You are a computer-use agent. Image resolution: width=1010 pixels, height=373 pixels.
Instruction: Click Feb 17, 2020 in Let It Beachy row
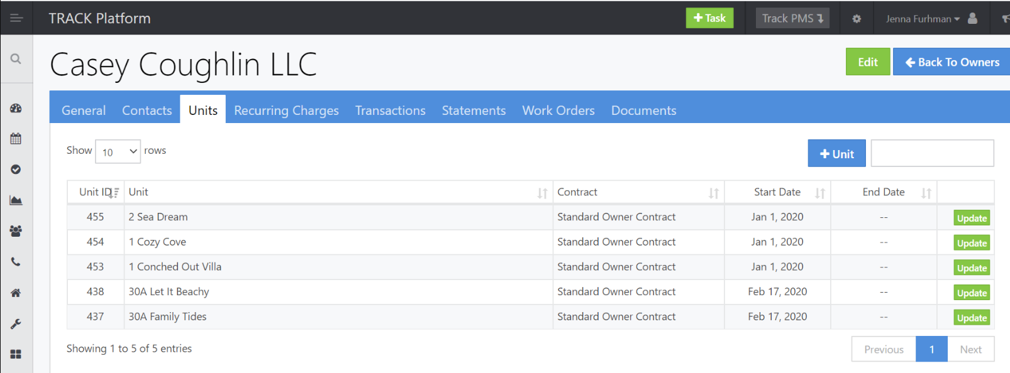click(x=777, y=291)
